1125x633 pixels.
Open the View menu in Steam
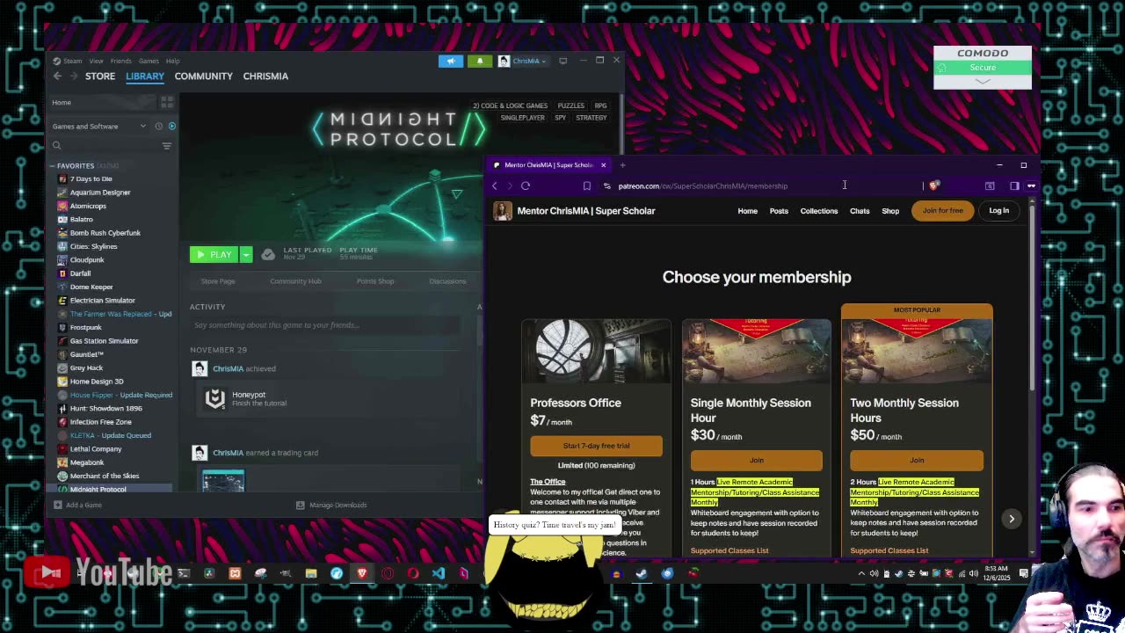(96, 61)
